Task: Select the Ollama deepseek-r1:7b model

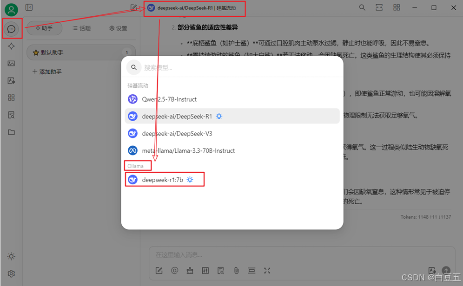Action: [232, 180]
